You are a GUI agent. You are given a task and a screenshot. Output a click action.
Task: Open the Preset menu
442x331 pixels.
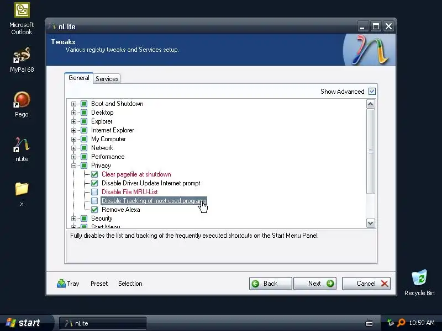tap(99, 284)
